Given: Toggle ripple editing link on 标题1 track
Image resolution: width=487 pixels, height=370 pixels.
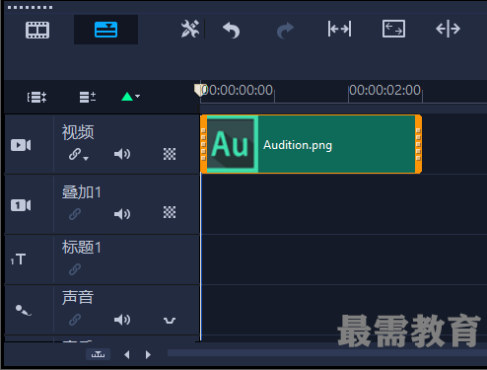Looking at the screenshot, I should pyautogui.click(x=75, y=269).
